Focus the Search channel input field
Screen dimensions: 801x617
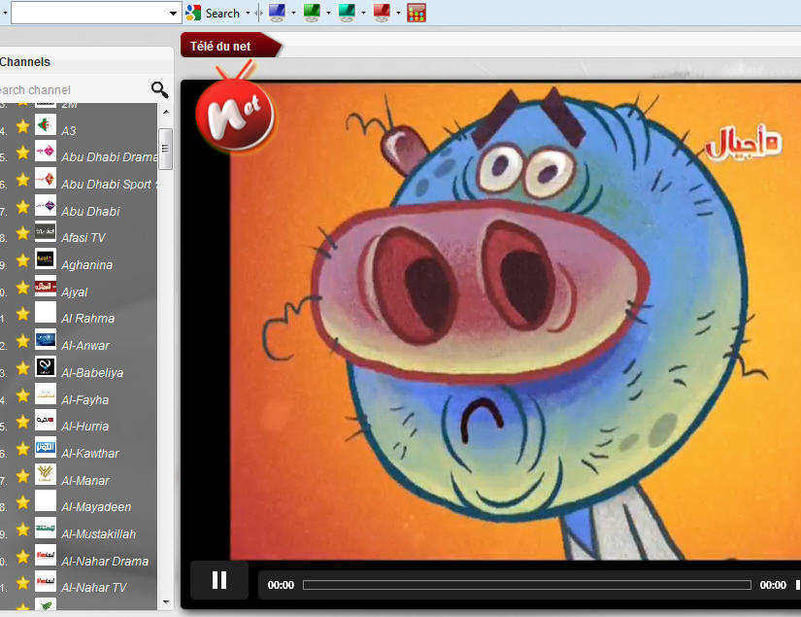click(74, 90)
